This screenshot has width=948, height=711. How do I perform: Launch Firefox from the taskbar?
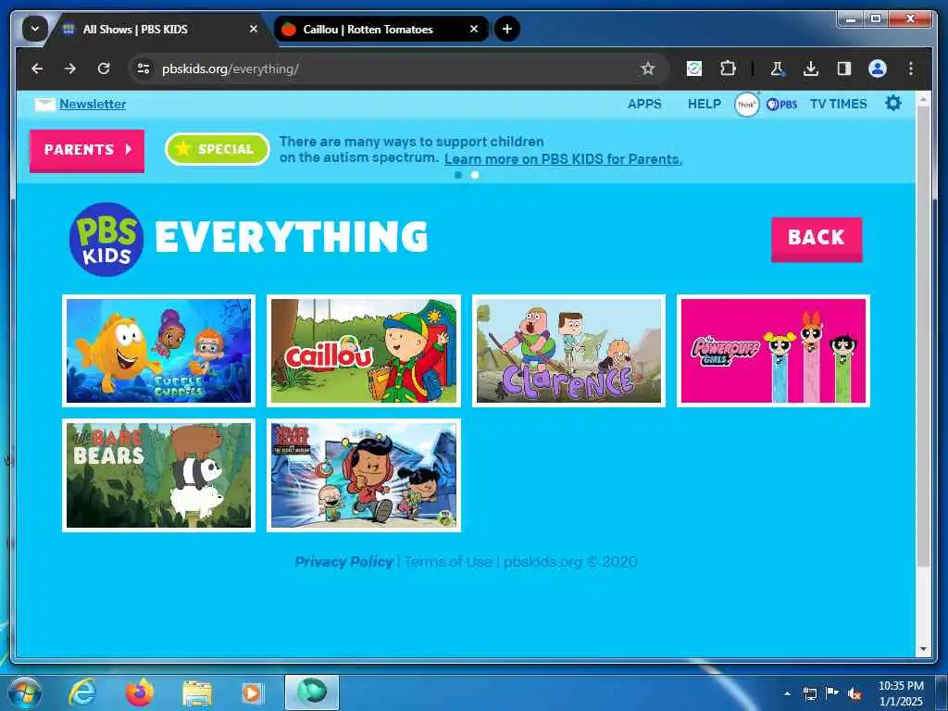tap(140, 692)
